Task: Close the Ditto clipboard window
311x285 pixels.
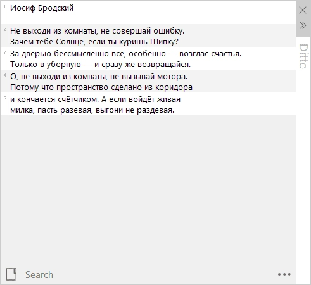Action: (303, 10)
